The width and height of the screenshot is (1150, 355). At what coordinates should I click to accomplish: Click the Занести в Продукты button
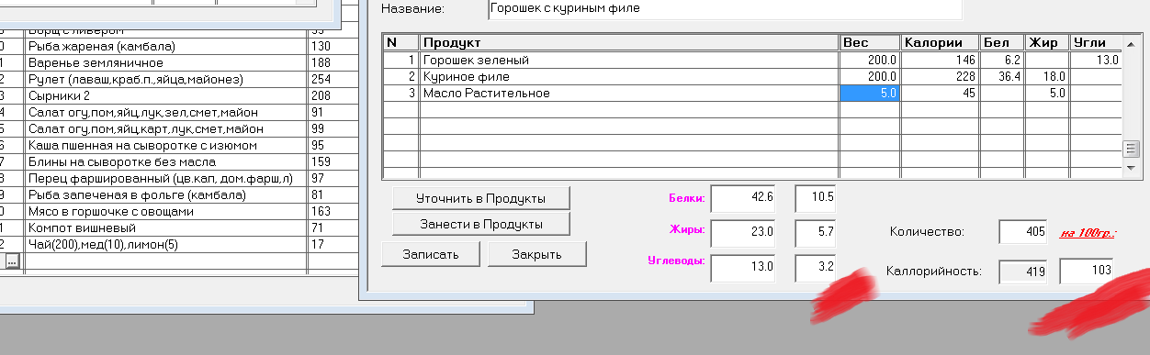pos(480,224)
